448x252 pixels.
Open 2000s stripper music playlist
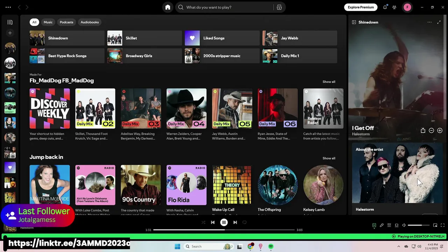tap(222, 56)
